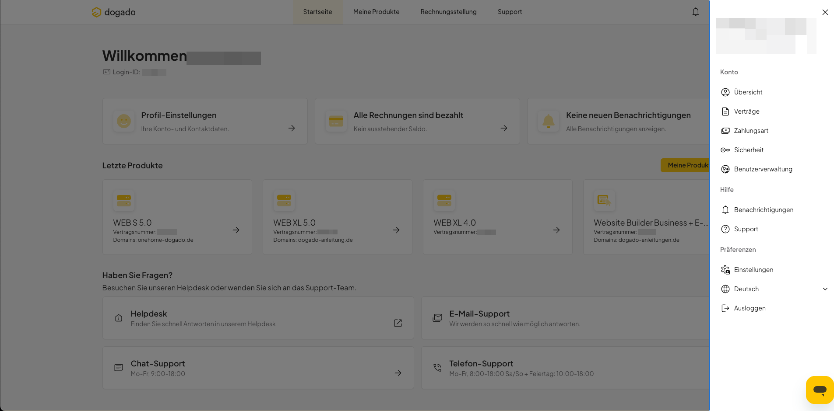Expand the Deutsch language chevron
Image resolution: width=834 pixels, height=411 pixels.
pyautogui.click(x=825, y=289)
